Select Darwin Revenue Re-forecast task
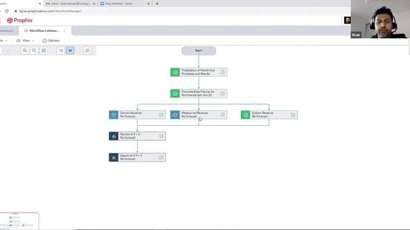 [137, 115]
